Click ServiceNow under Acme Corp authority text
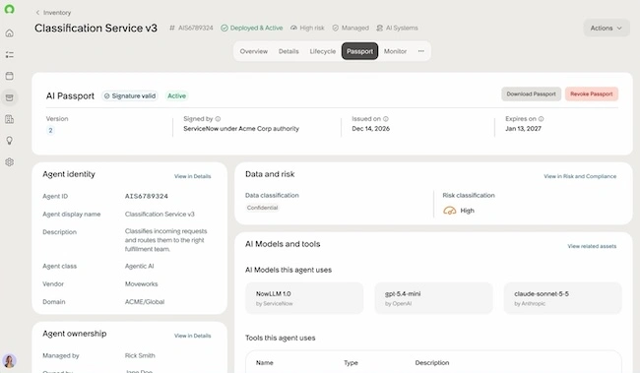640x373 pixels. [241, 129]
